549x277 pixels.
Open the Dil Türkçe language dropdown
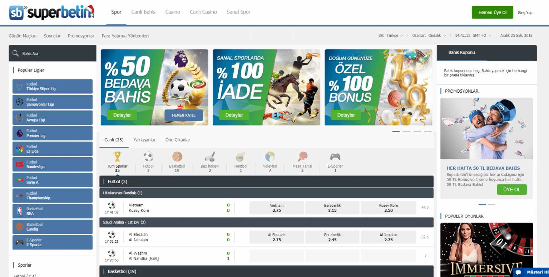[394, 36]
